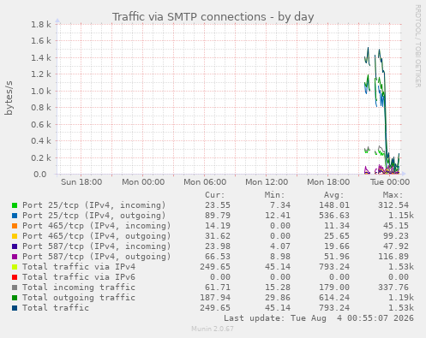Image resolution: width=426 pixels, height=338 pixels.
Task: Click the '0.2 k' y-axis label
Action: coord(41,157)
